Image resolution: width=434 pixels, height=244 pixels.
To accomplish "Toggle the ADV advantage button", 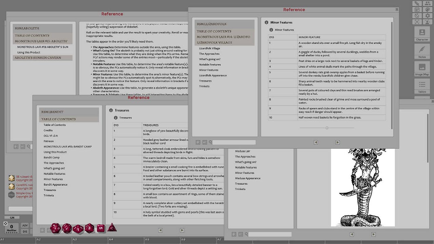I will point(25,225).
